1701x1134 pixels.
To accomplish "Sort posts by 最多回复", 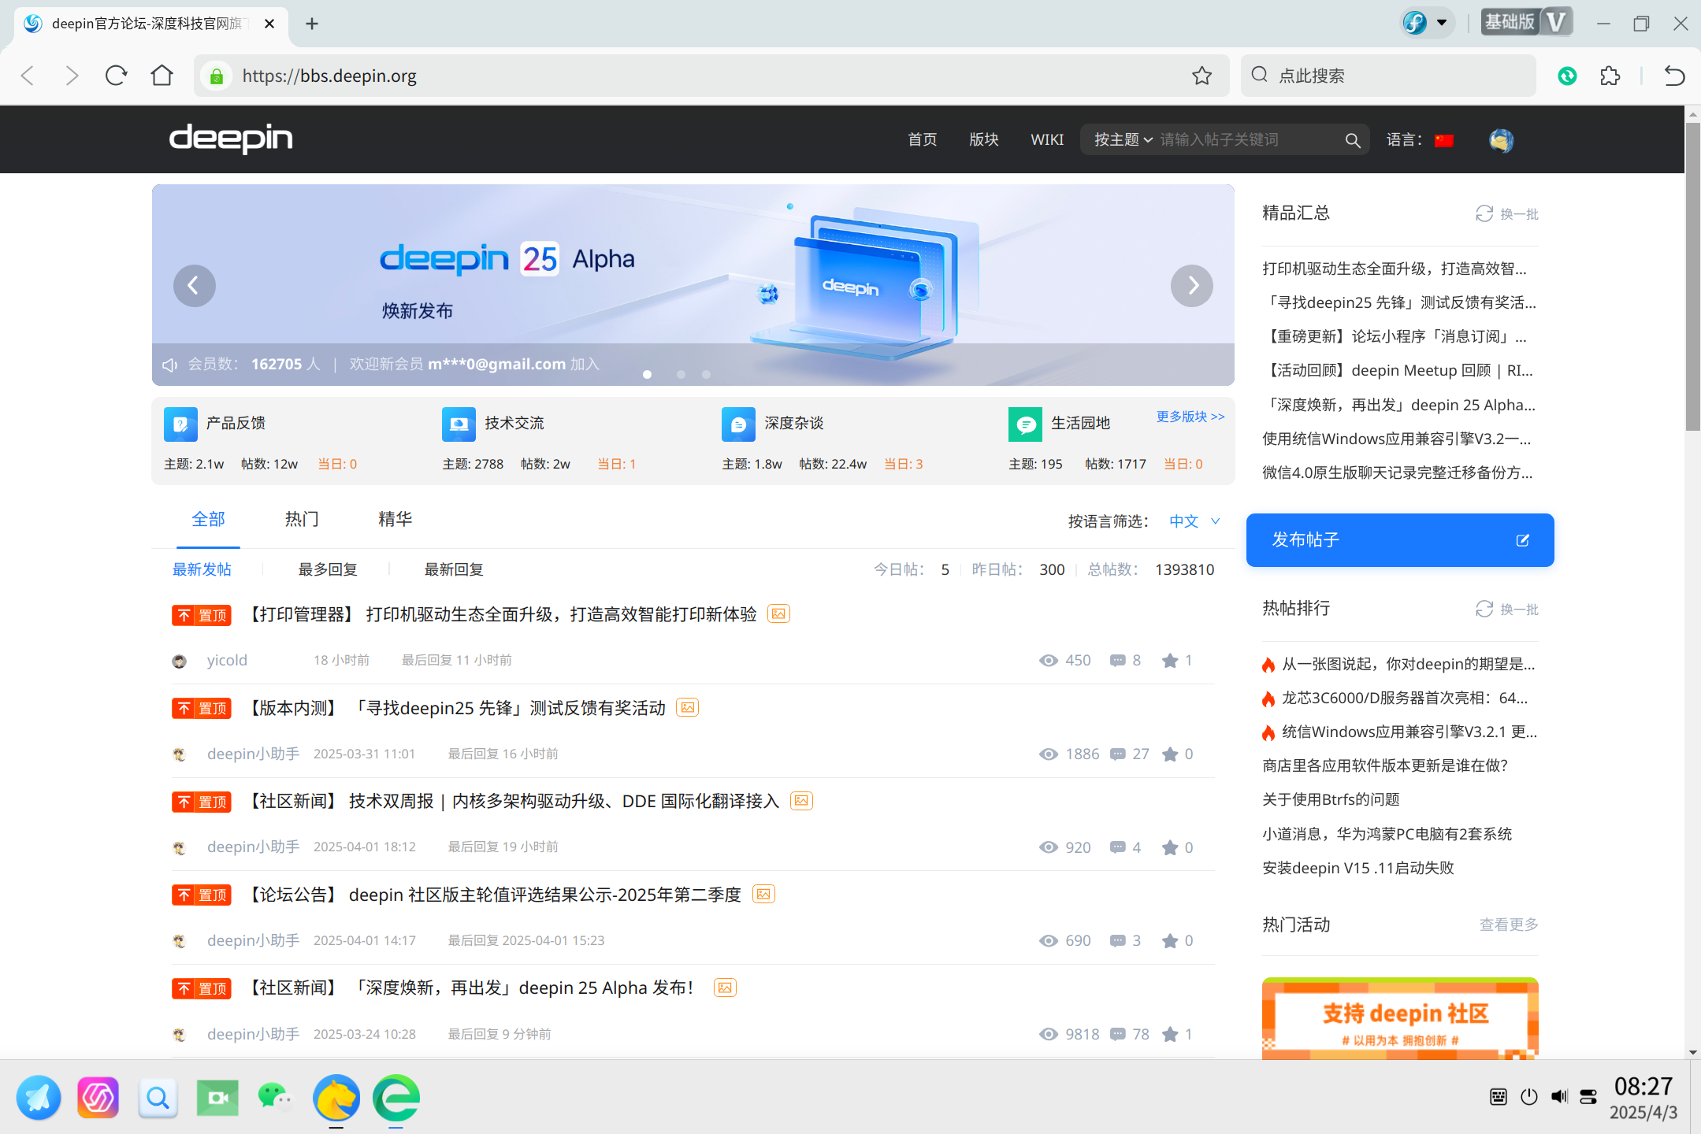I will (x=328, y=569).
